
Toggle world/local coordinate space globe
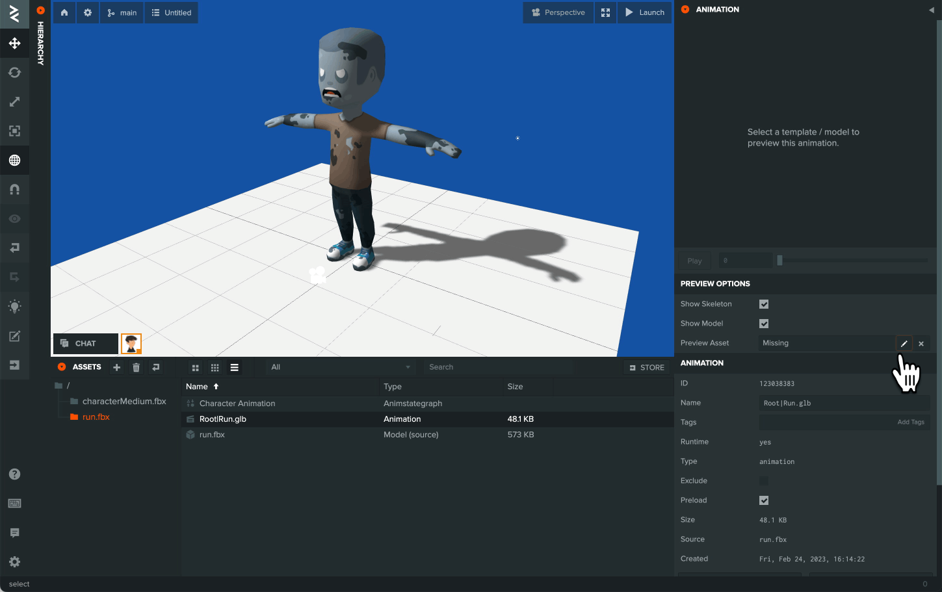tap(14, 161)
